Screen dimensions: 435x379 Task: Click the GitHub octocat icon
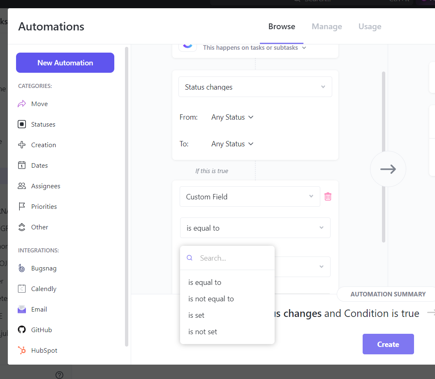pos(22,330)
